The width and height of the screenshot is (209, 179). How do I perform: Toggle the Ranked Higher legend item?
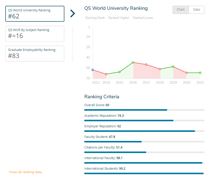click(x=119, y=18)
